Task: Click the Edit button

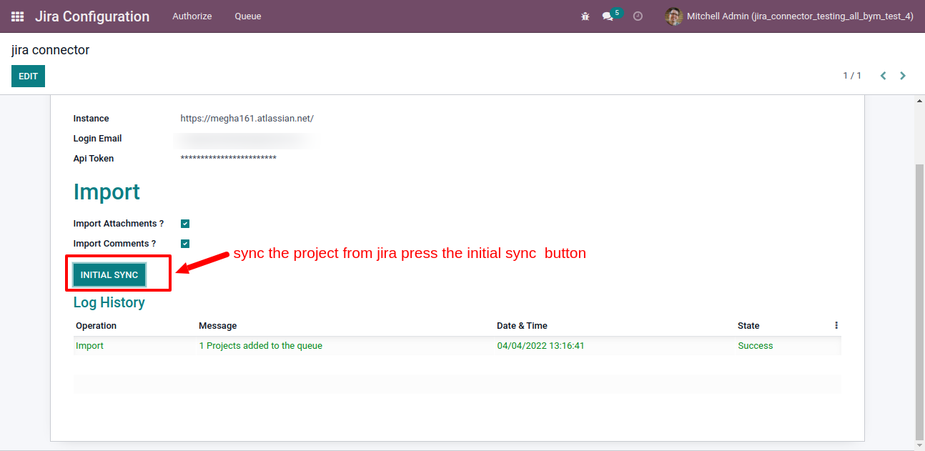Action: click(x=28, y=76)
